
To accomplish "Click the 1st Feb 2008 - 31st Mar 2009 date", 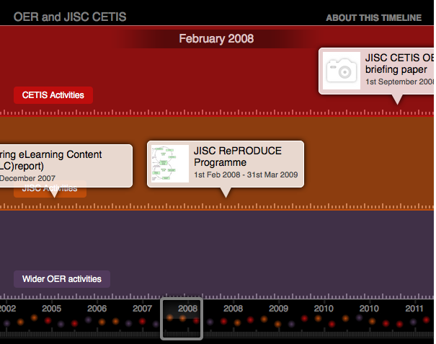I will click(x=246, y=175).
